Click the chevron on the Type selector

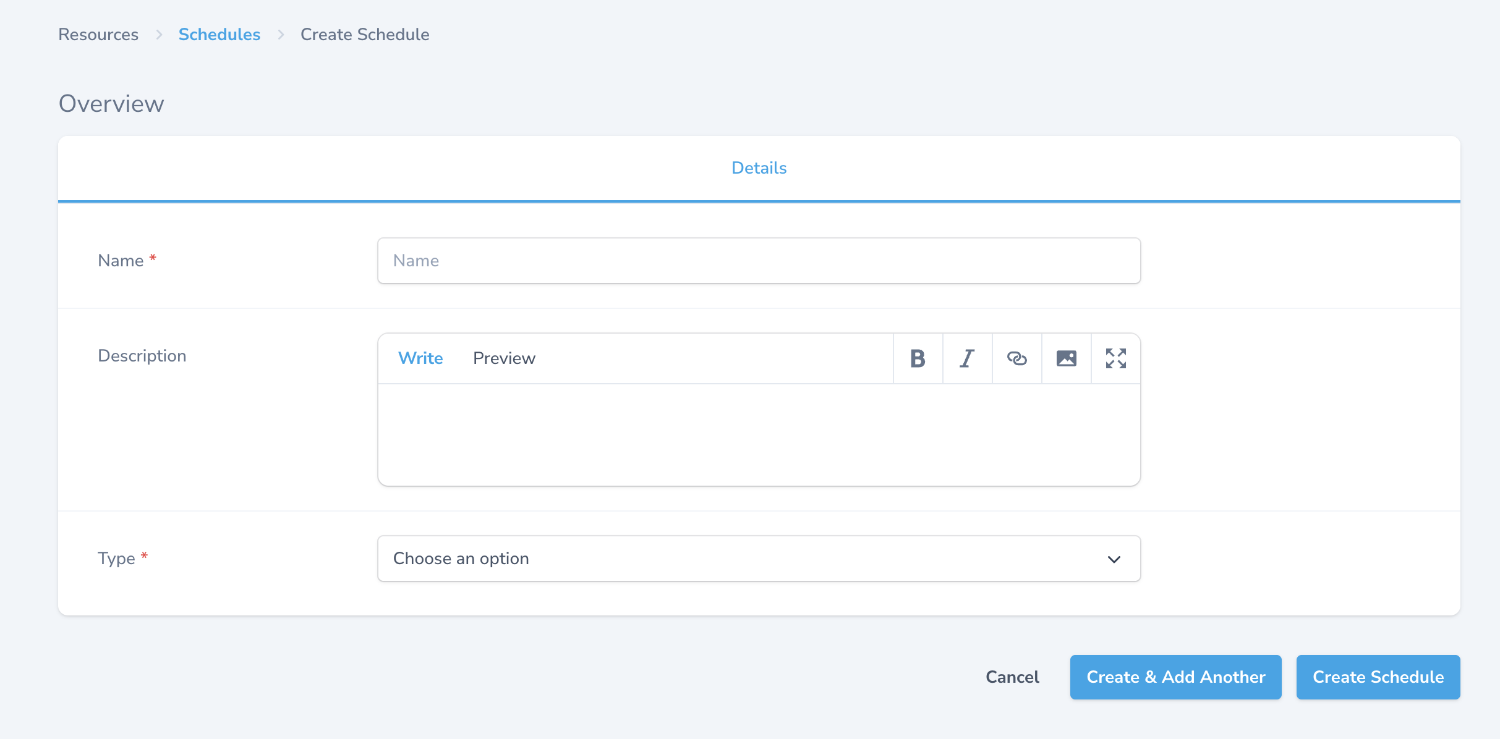1114,559
